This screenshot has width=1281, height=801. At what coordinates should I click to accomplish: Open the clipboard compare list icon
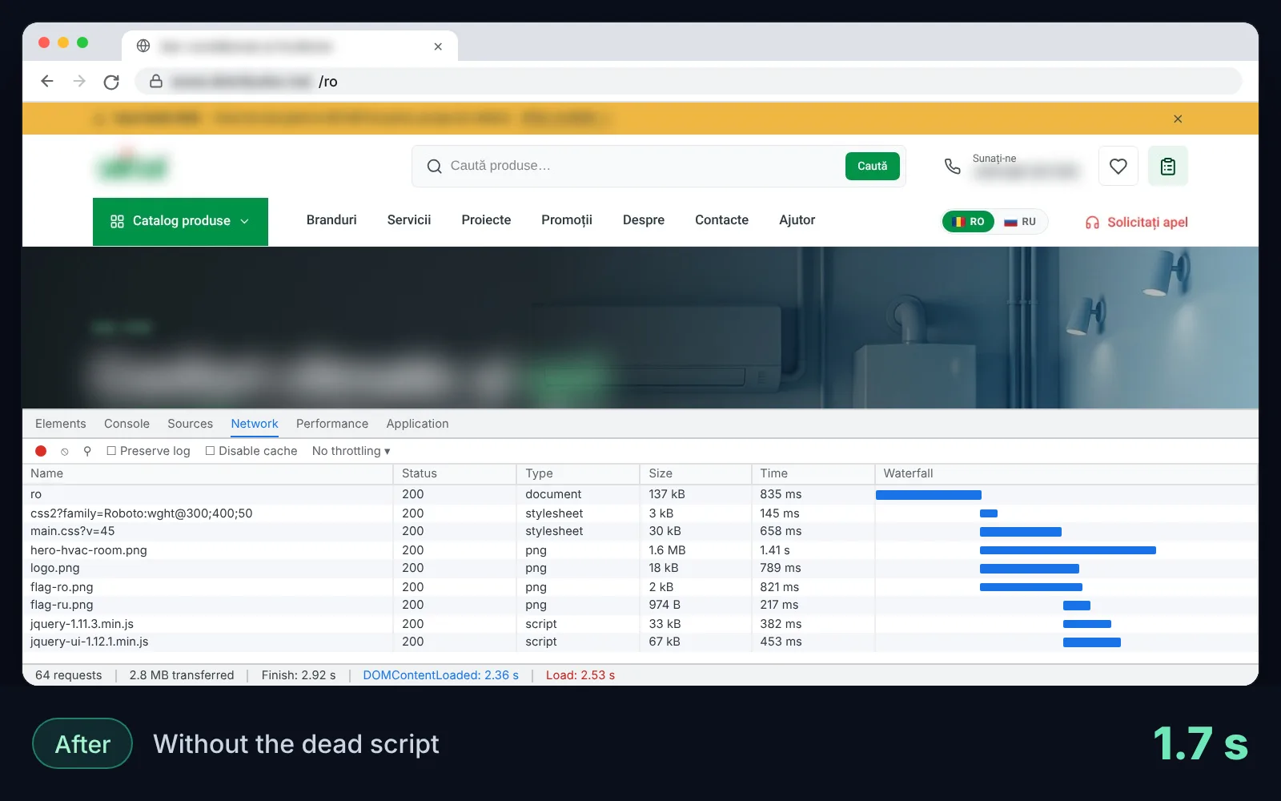click(x=1168, y=166)
